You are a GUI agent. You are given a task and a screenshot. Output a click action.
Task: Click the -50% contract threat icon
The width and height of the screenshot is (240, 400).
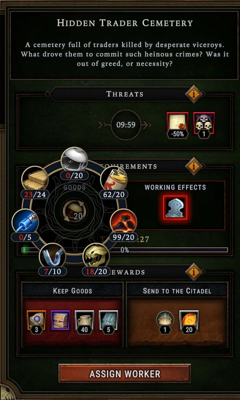177,125
